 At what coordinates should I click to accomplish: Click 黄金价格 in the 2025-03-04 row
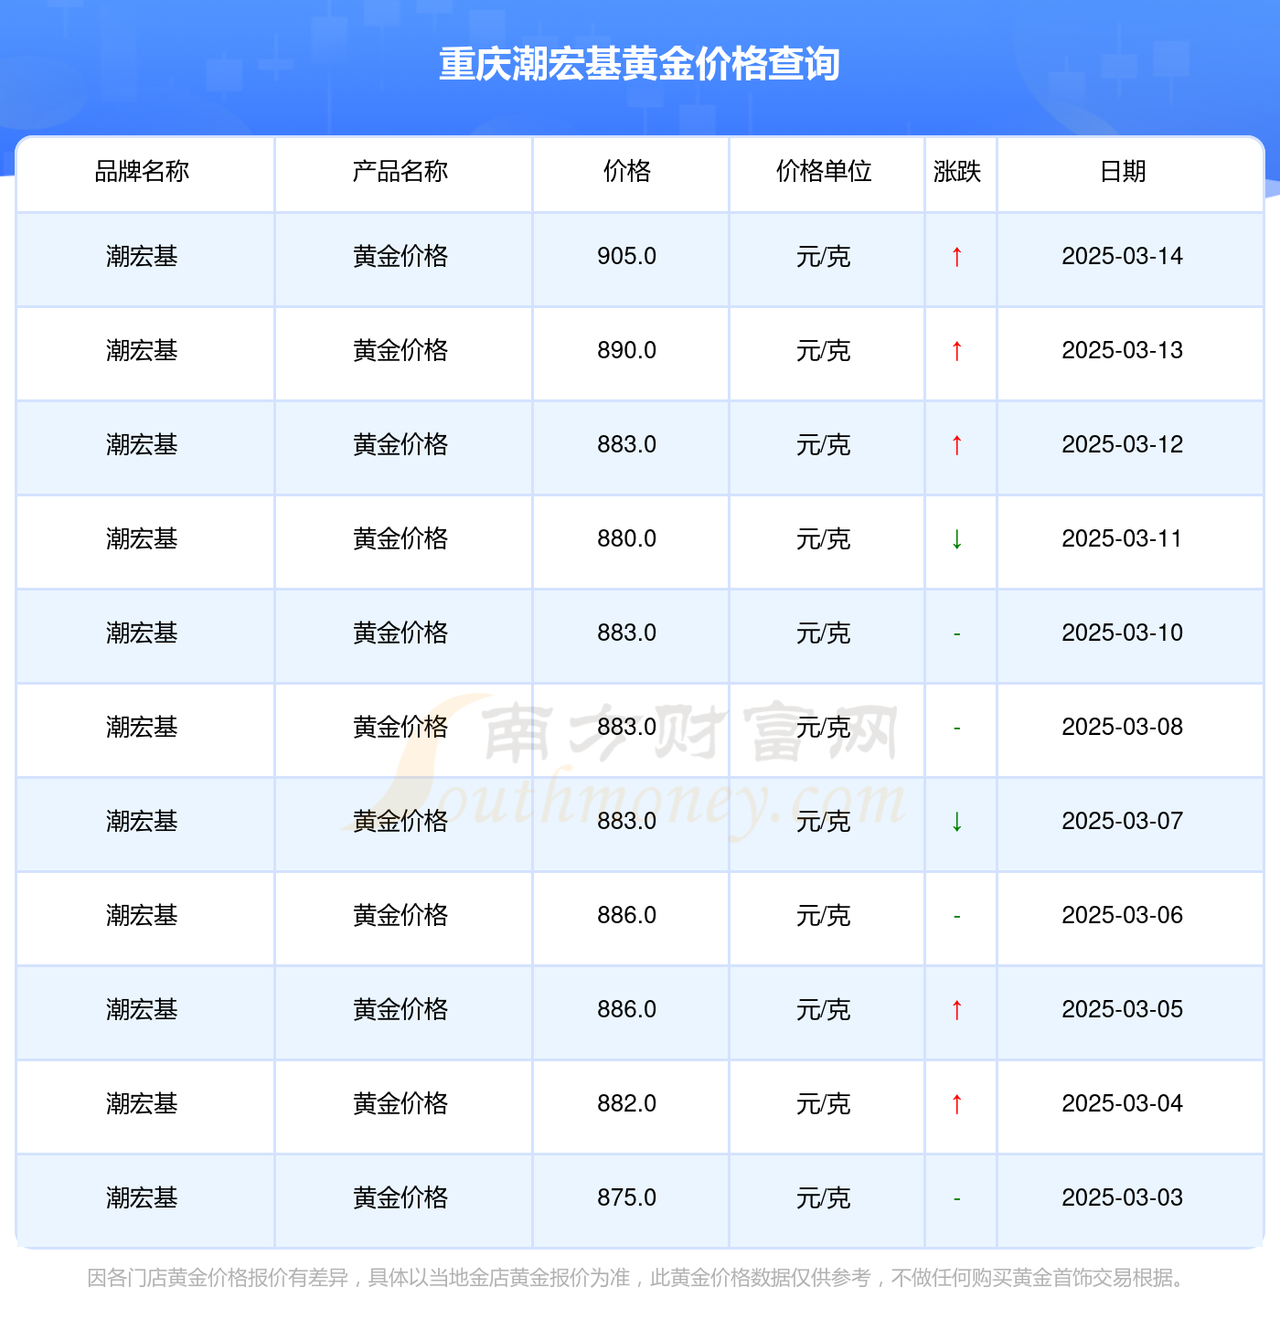pyautogui.click(x=400, y=1103)
